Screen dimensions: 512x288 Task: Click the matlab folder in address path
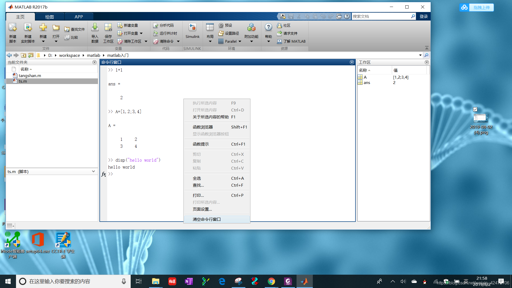pos(93,55)
